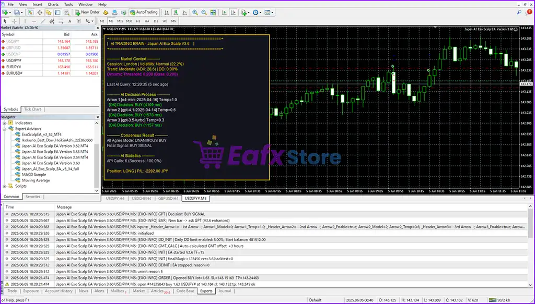This screenshot has height=304, width=535.
Task: Tile the chart windows
Action: pyautogui.click(x=213, y=13)
